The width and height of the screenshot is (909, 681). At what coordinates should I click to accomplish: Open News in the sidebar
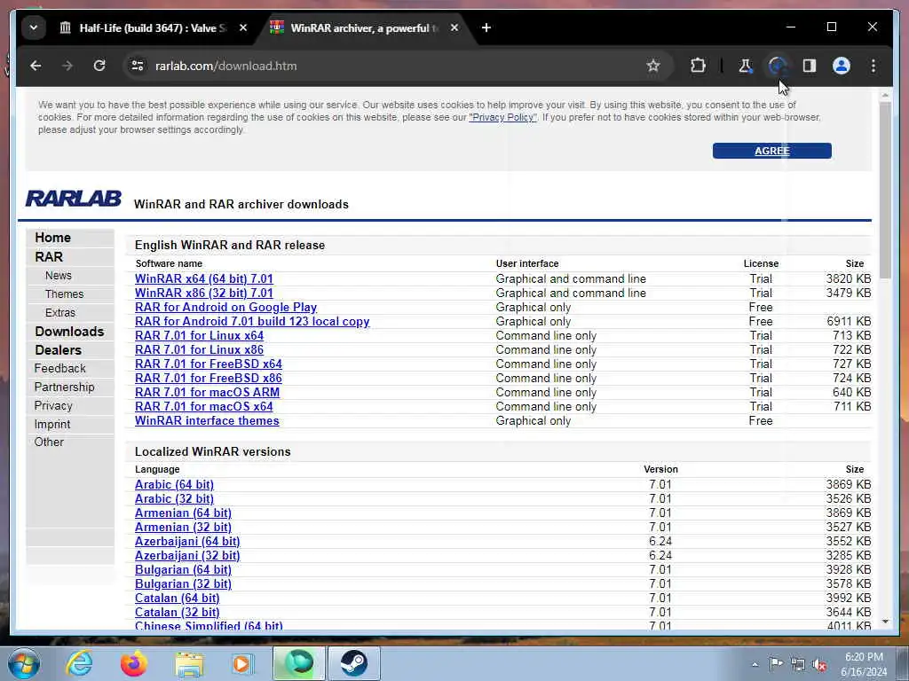[x=59, y=276]
